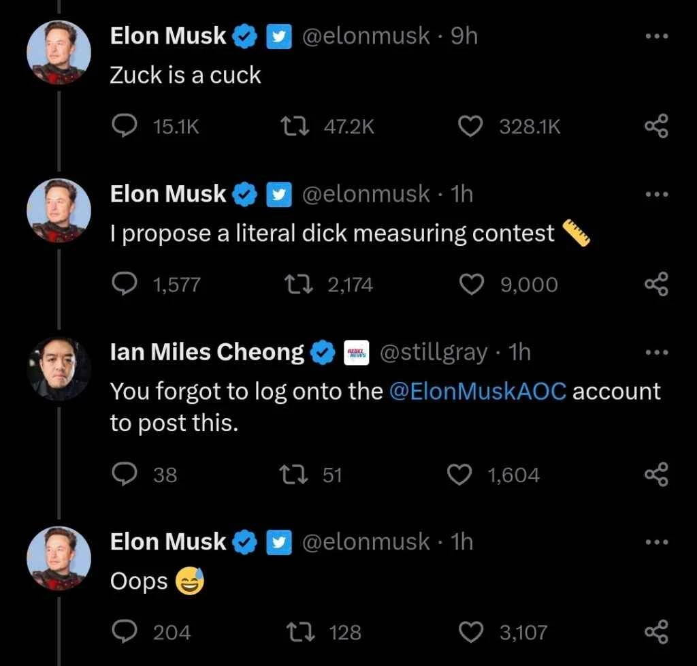Viewport: 697px width, 666px height.
Task: Like the "Zuck is a cuck" tweet
Action: click(470, 127)
